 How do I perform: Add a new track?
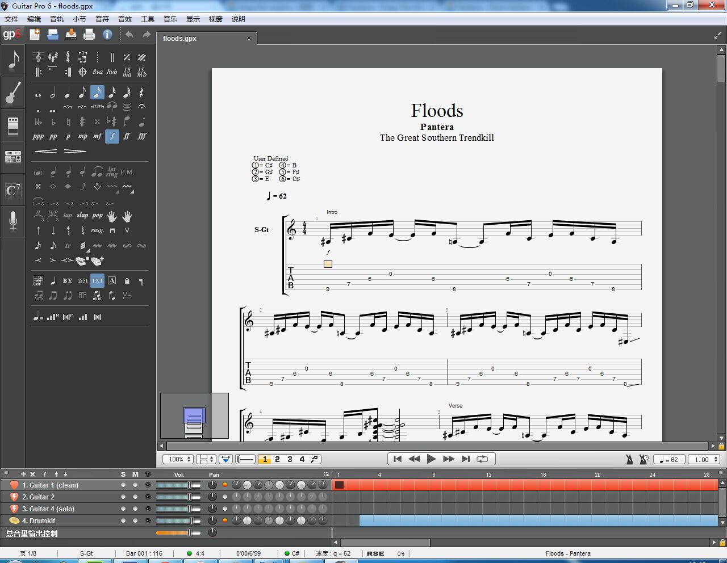(x=23, y=474)
